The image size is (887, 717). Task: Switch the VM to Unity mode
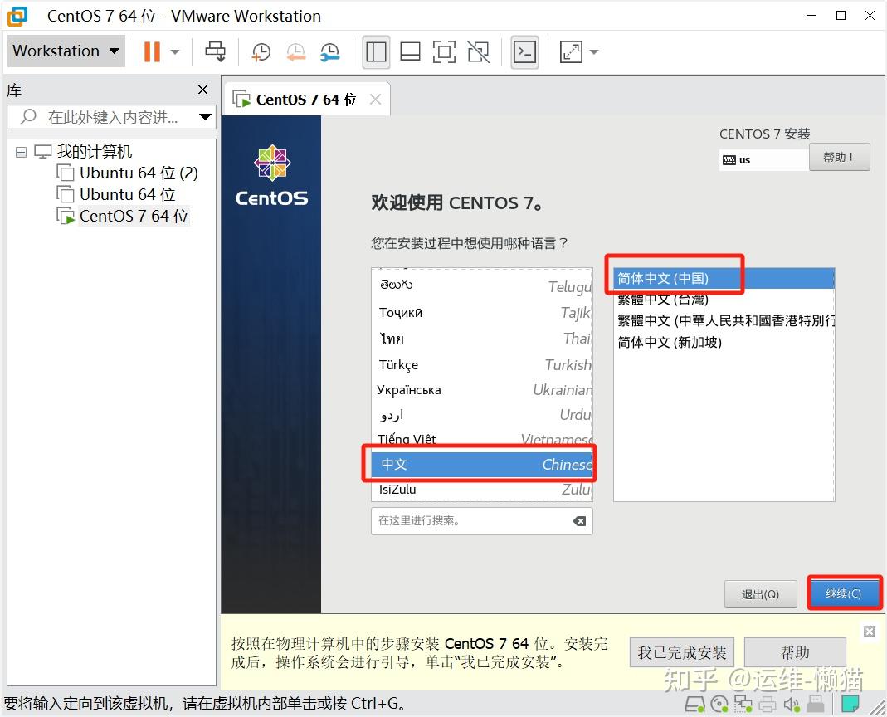tap(479, 51)
